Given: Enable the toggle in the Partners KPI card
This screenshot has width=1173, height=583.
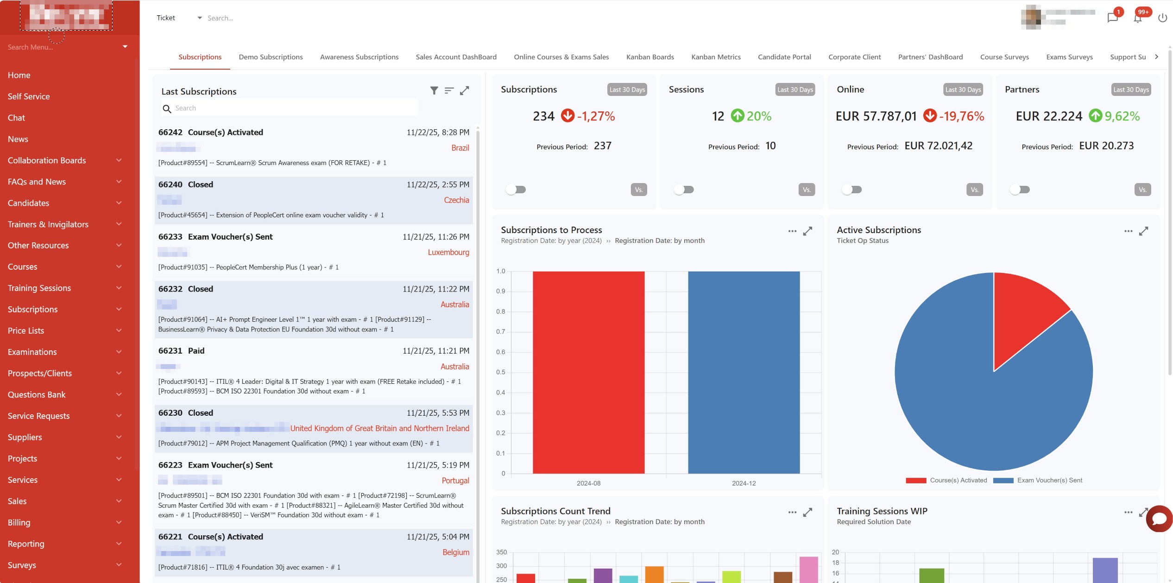Looking at the screenshot, I should tap(1020, 189).
